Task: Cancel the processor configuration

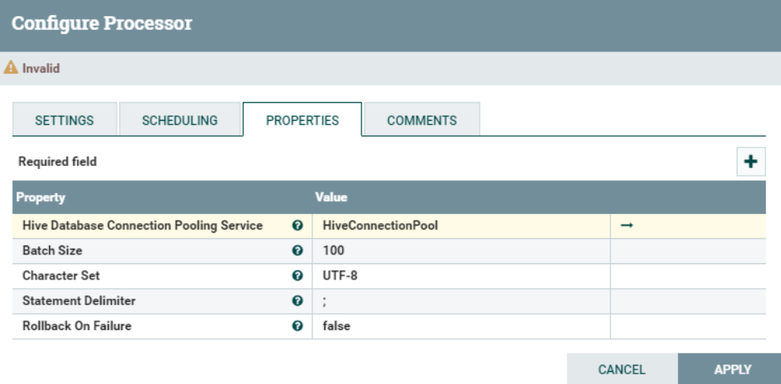Action: point(622,369)
